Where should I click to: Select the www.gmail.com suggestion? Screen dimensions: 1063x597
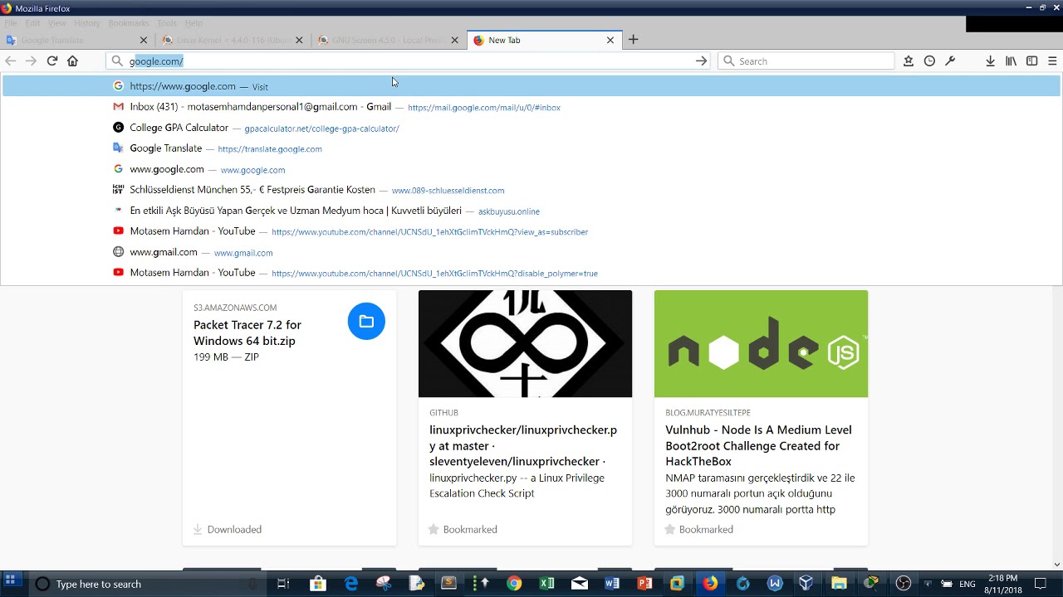click(x=531, y=252)
